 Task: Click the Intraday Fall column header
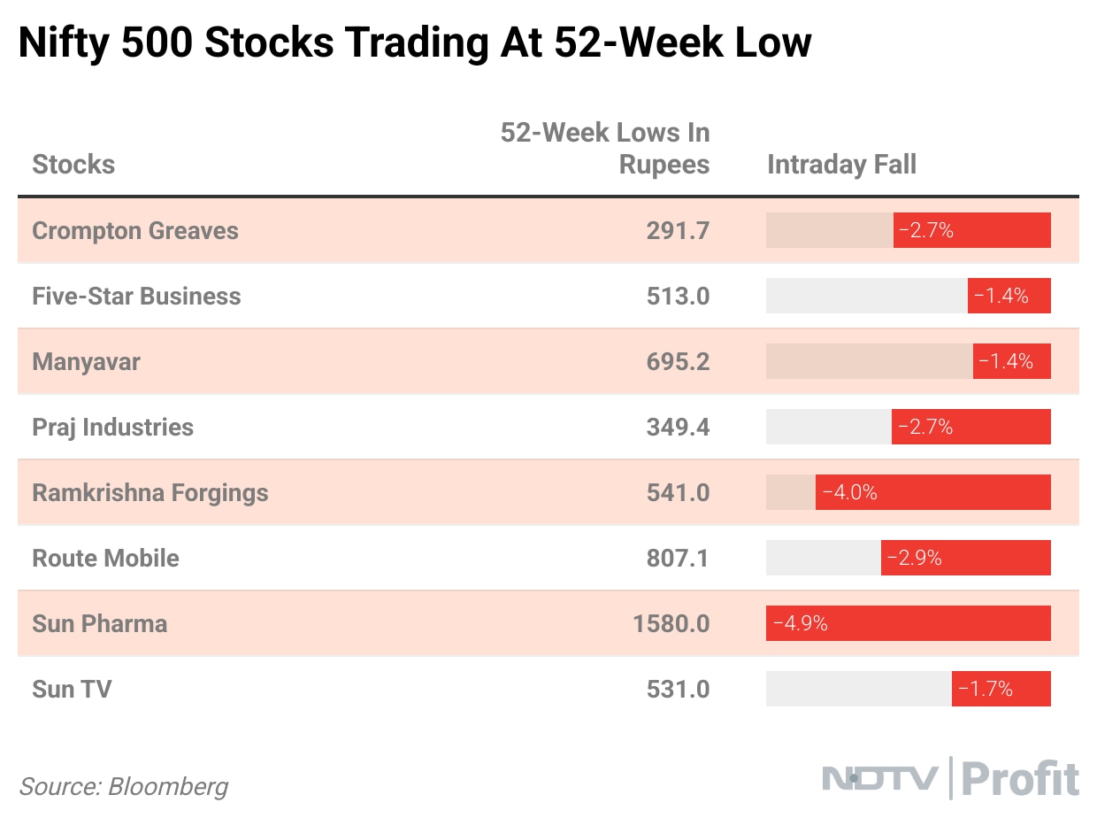[841, 165]
